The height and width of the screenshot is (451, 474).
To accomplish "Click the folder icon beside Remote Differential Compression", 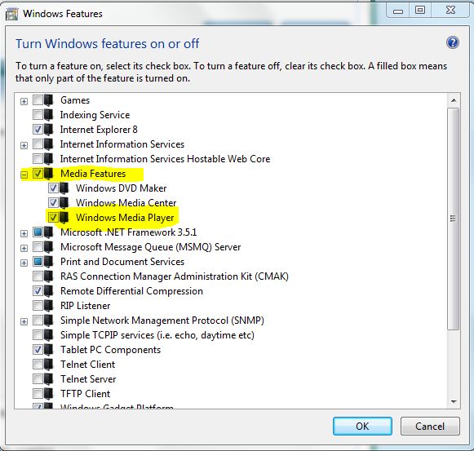I will [49, 291].
